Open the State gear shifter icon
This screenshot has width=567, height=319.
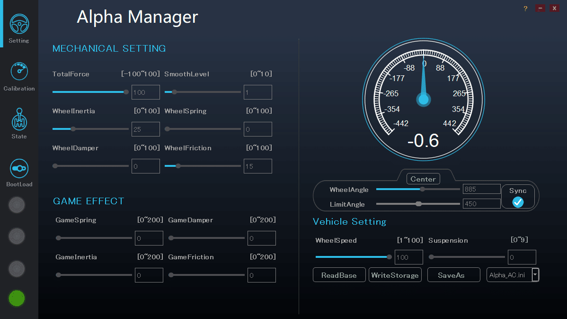[19, 119]
